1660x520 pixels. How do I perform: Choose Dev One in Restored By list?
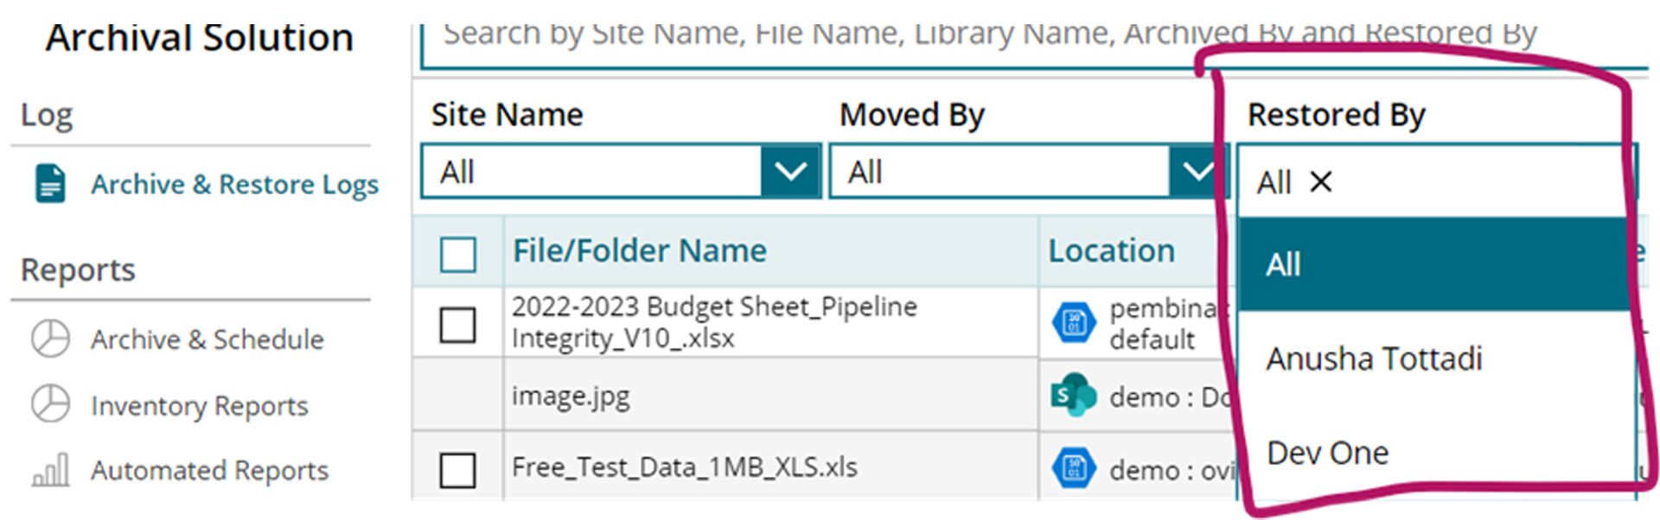1327,453
